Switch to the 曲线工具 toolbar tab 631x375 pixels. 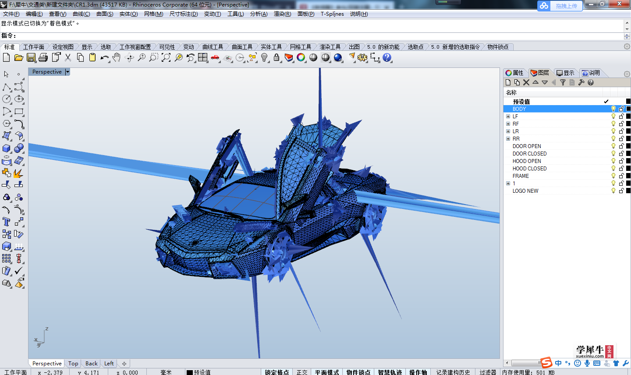(x=213, y=47)
